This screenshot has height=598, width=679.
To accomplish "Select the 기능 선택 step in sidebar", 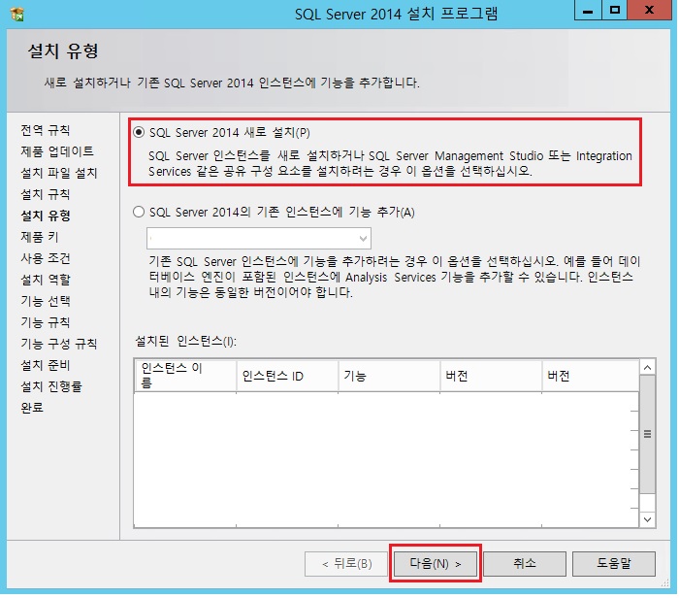I will [46, 301].
